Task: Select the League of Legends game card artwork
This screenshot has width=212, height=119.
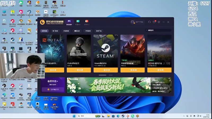Action: coord(132,51)
